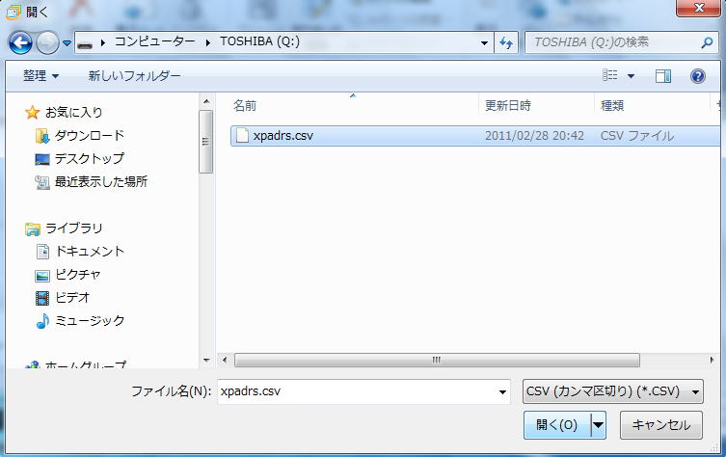Click the Forward navigation arrow
Image resolution: width=726 pixels, height=457 pixels.
pos(47,43)
